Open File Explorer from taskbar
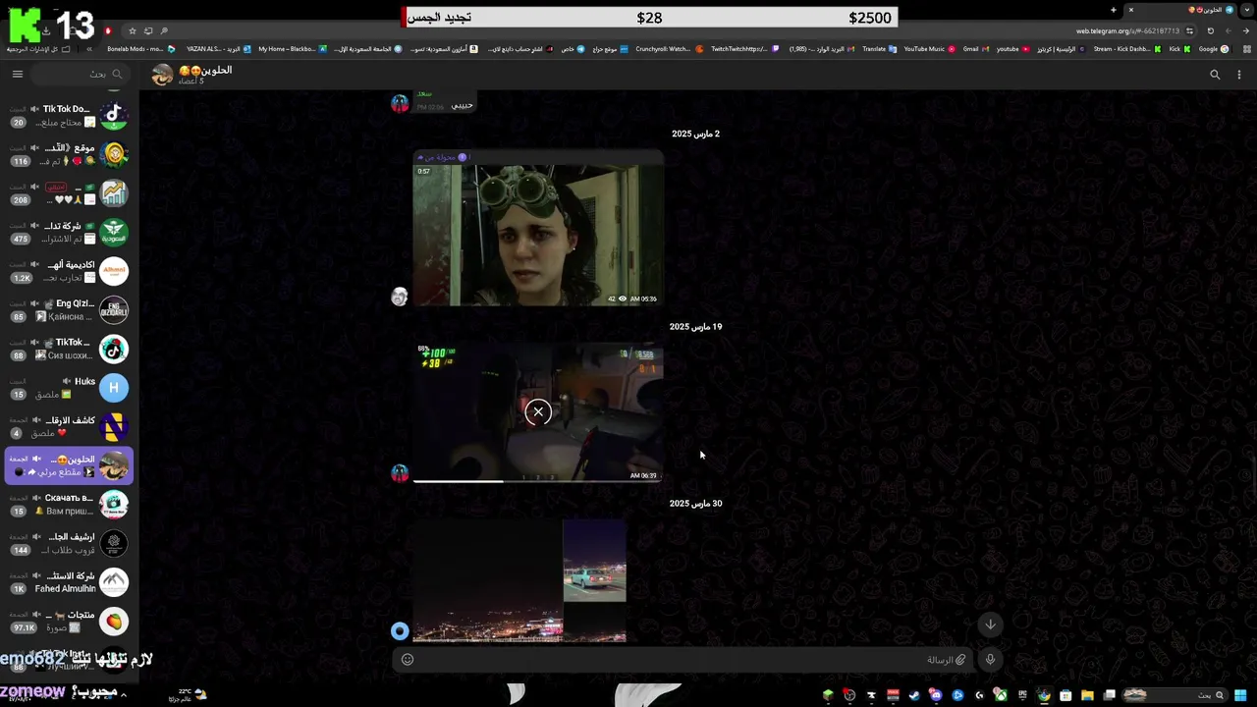 (x=1087, y=695)
